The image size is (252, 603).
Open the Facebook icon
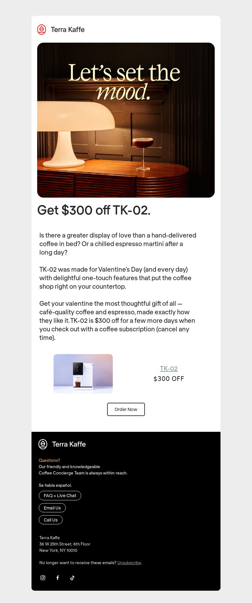[x=58, y=578]
